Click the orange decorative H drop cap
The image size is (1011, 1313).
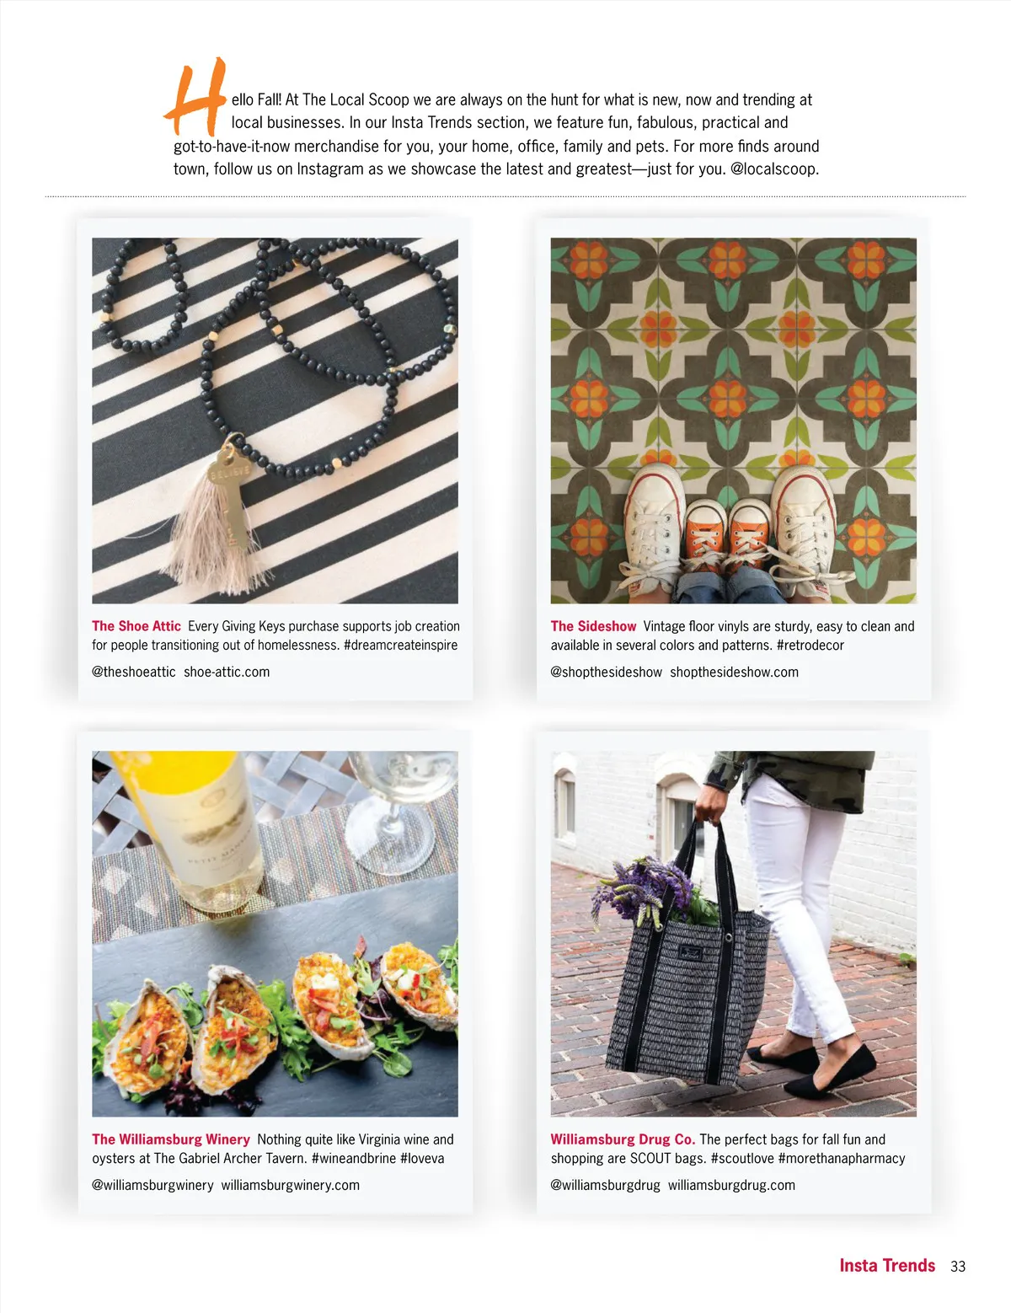pos(196,96)
